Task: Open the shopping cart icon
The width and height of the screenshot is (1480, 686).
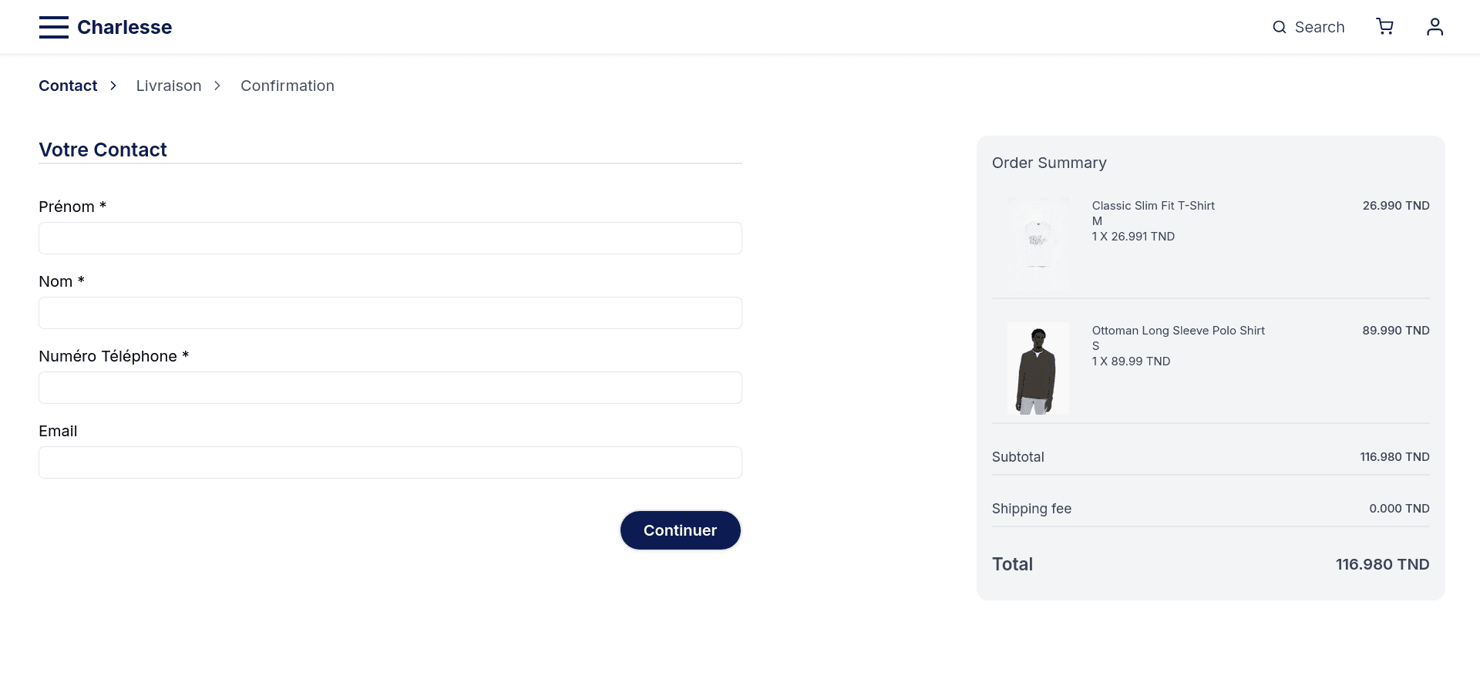Action: tap(1385, 27)
